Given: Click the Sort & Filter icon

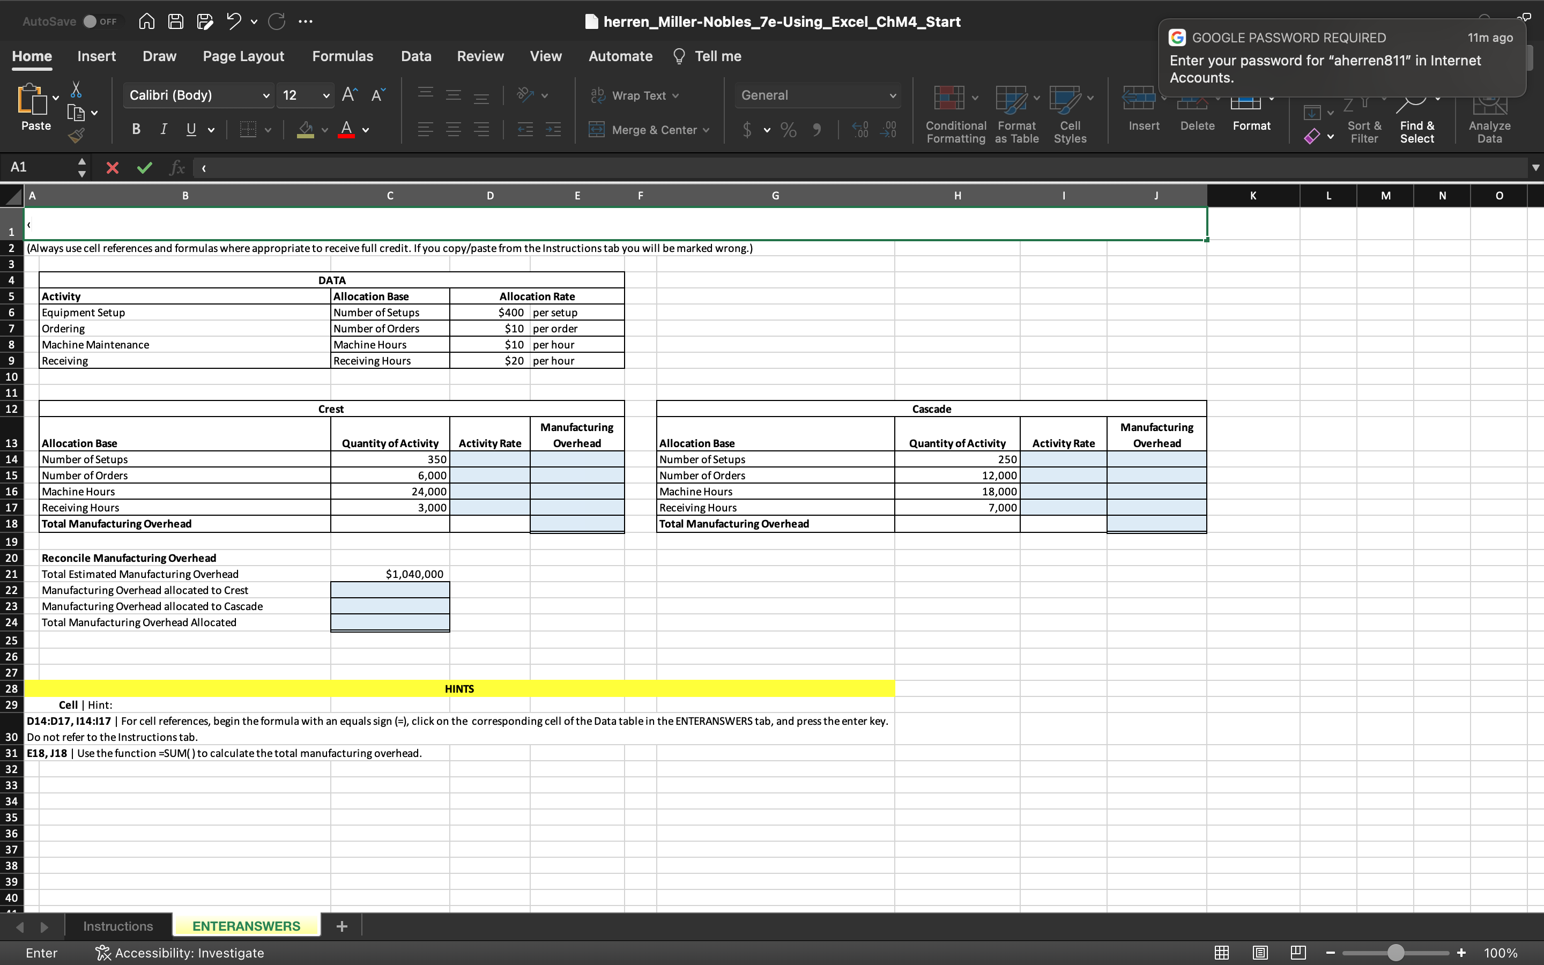Looking at the screenshot, I should coord(1363,118).
